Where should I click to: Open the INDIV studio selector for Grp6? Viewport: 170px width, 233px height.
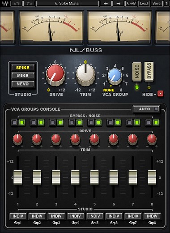pyautogui.click(x=114, y=216)
